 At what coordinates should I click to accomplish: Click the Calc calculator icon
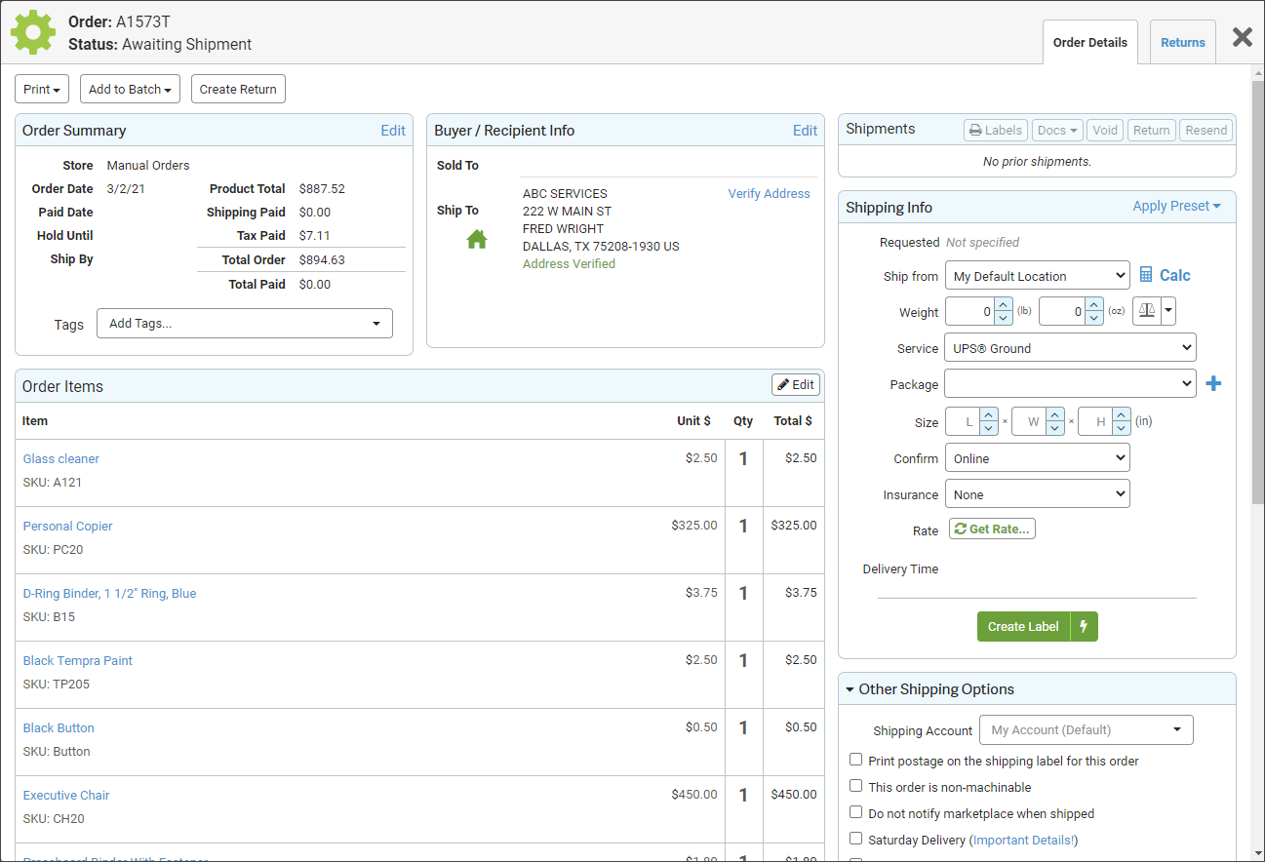point(1147,276)
